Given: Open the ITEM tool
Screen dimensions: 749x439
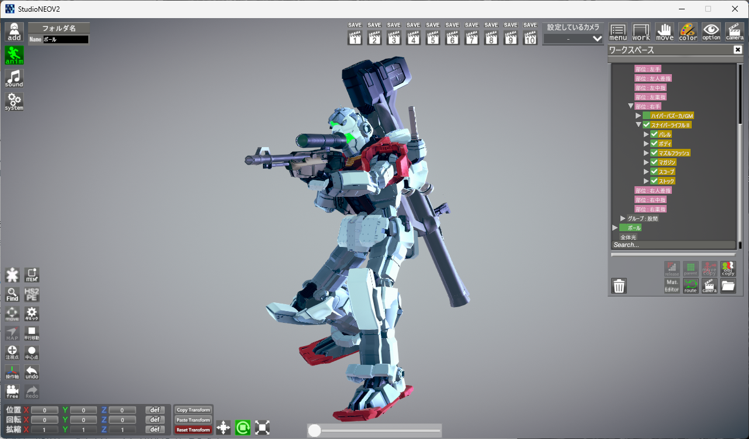Looking at the screenshot, I should tap(32, 275).
